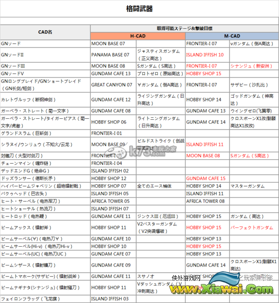Image resolution: width=279 pixels, height=303 pixels.
Task: Select the ISLAND IFFISH 02 cell
Action: [x=113, y=171]
